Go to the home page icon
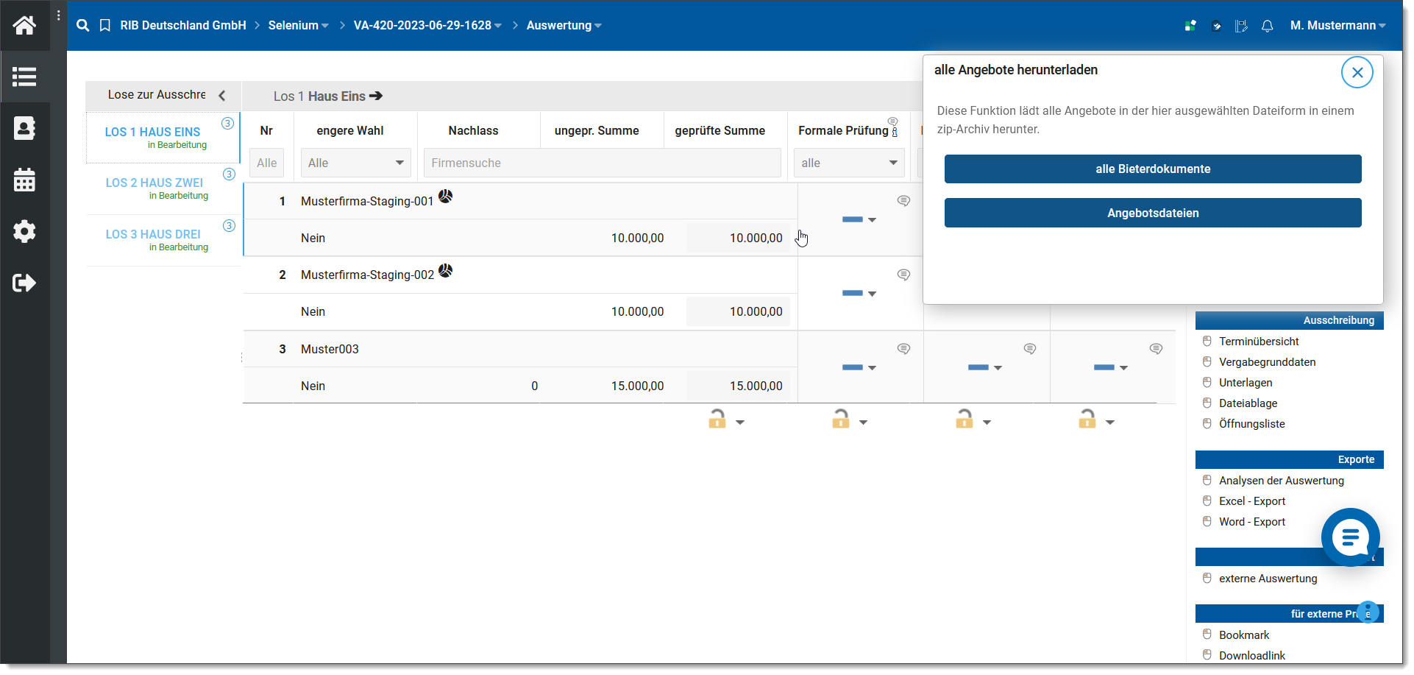 click(x=24, y=25)
